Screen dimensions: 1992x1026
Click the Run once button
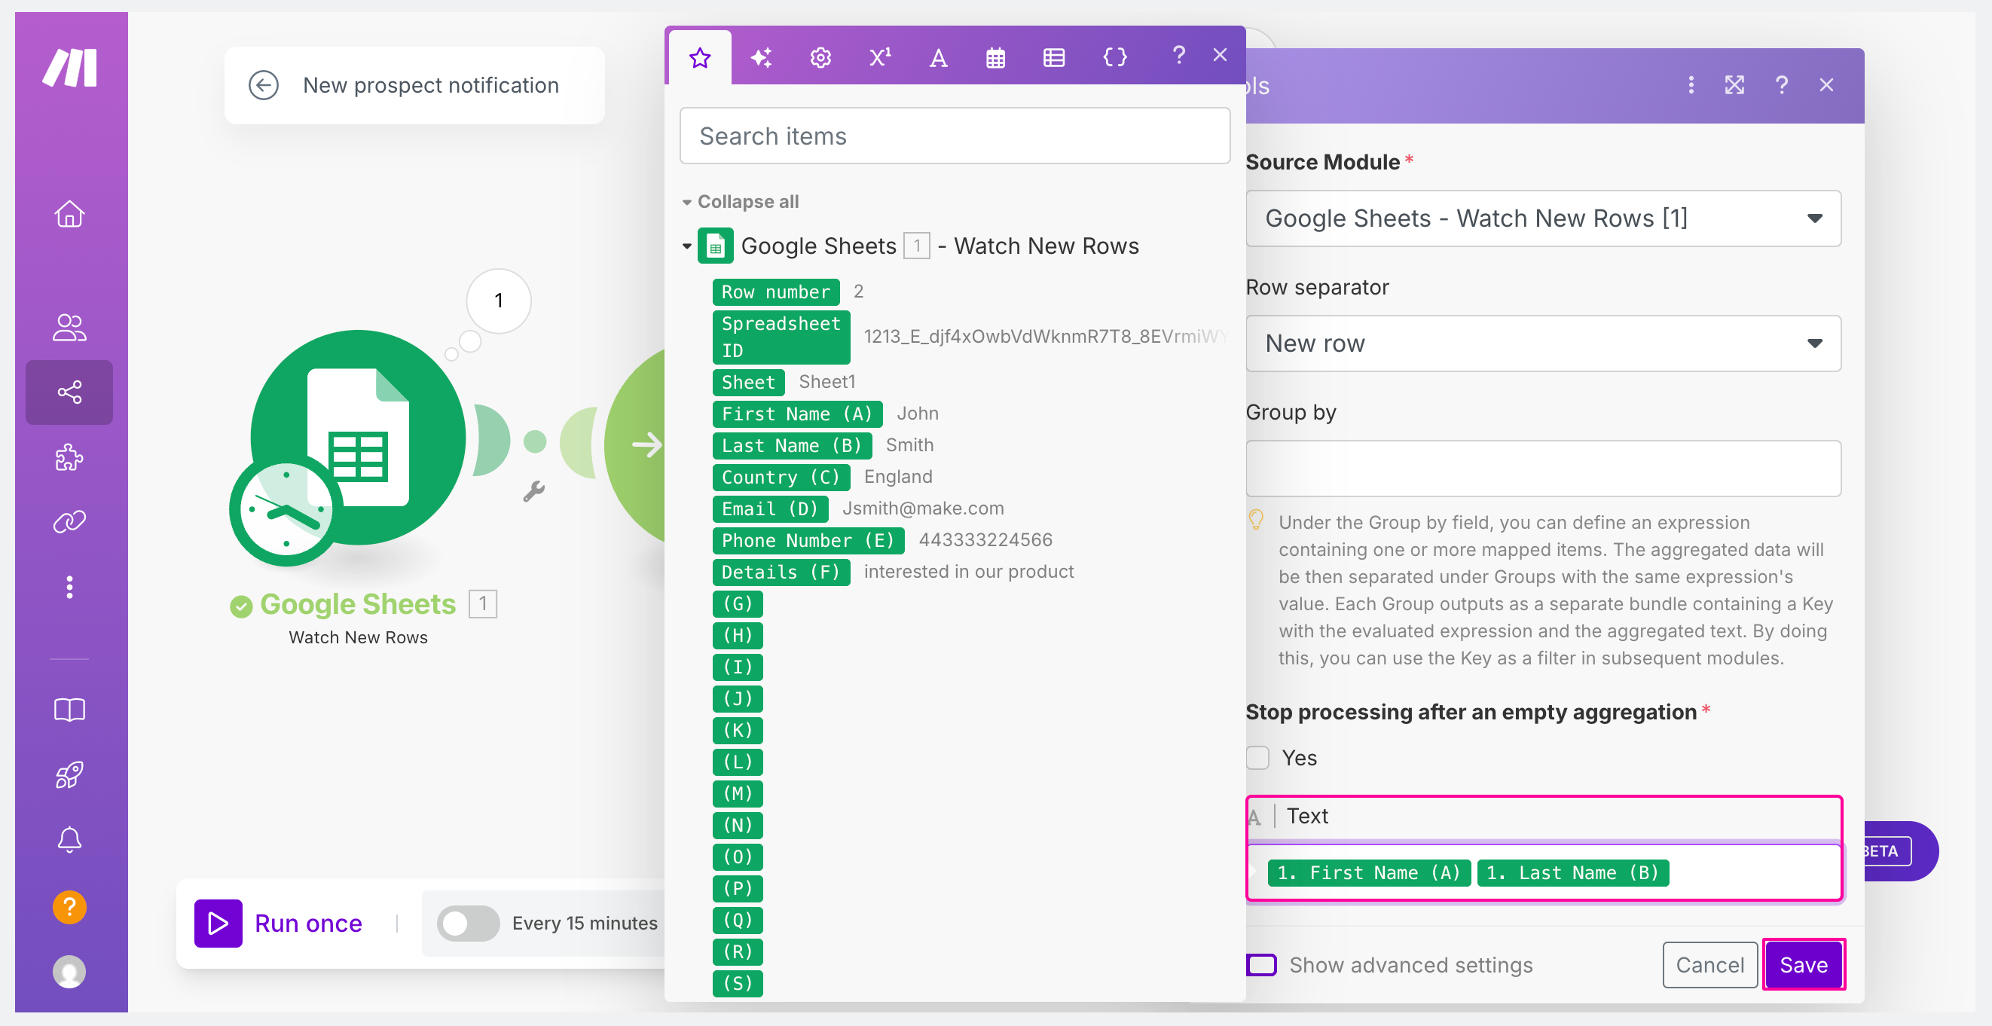tap(279, 923)
